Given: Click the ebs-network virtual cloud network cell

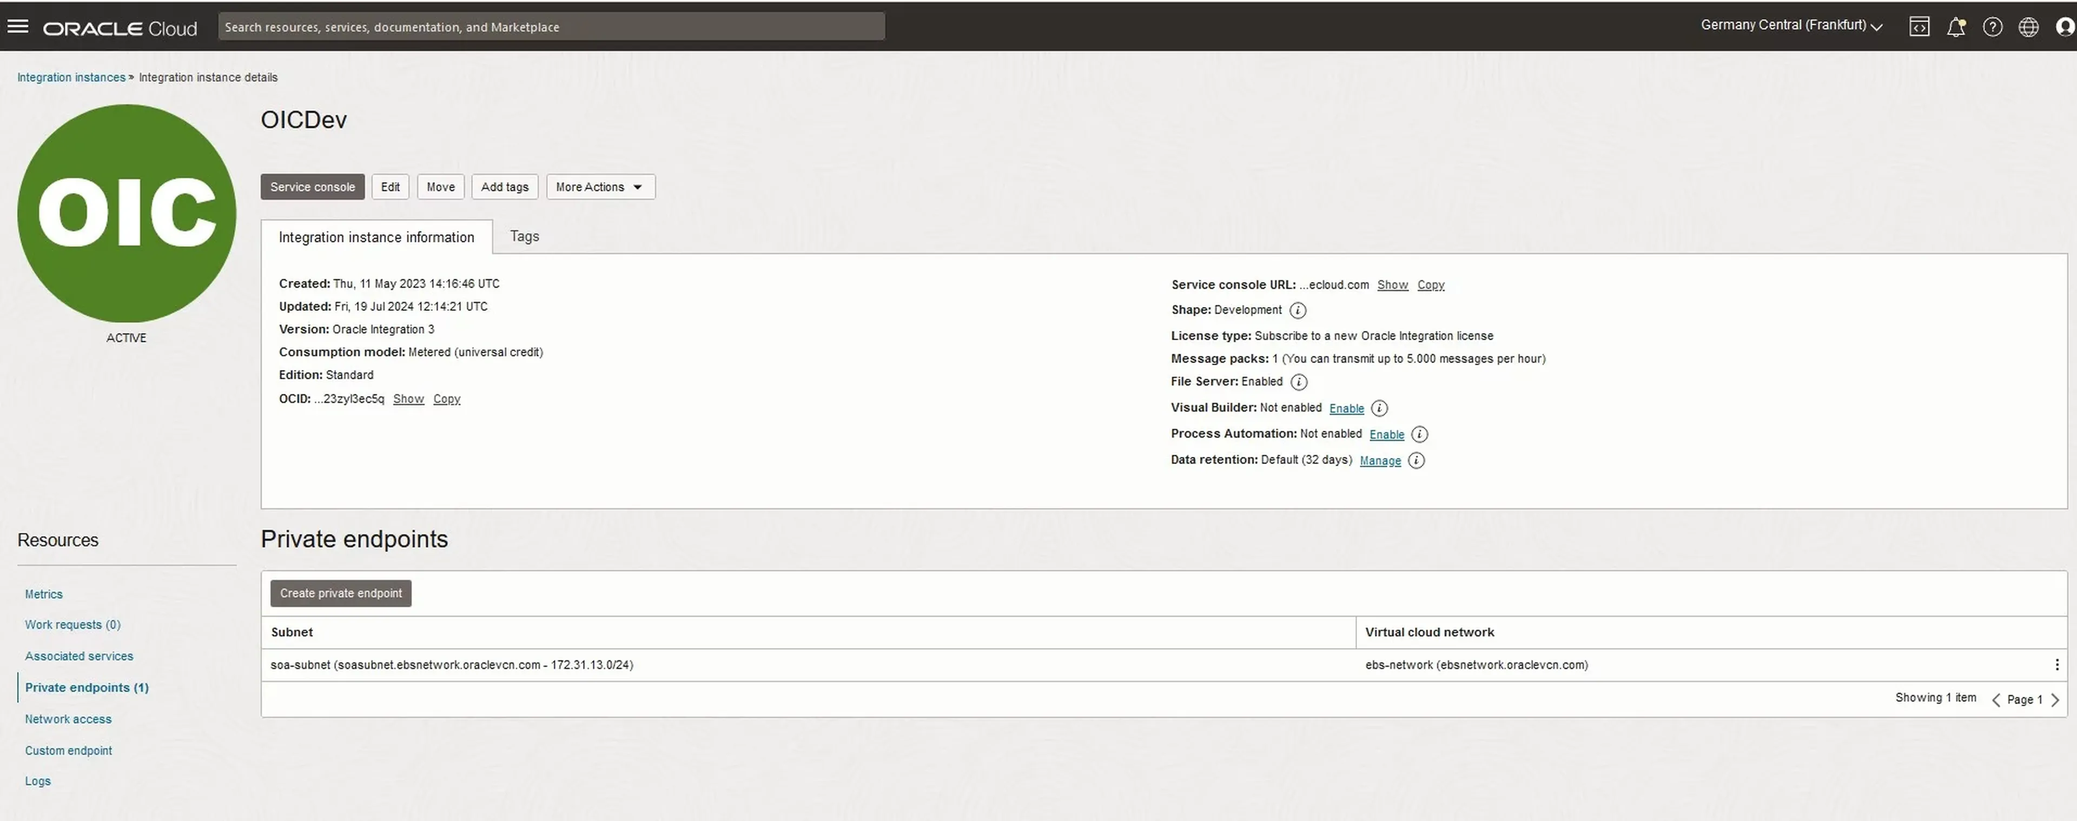Looking at the screenshot, I should [x=1476, y=665].
